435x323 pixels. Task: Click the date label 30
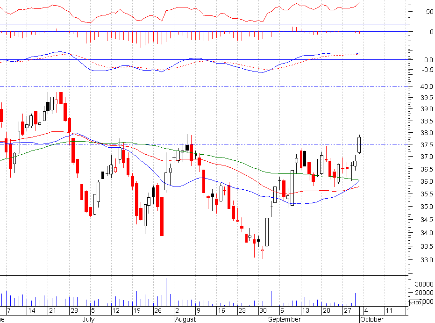[263, 310]
